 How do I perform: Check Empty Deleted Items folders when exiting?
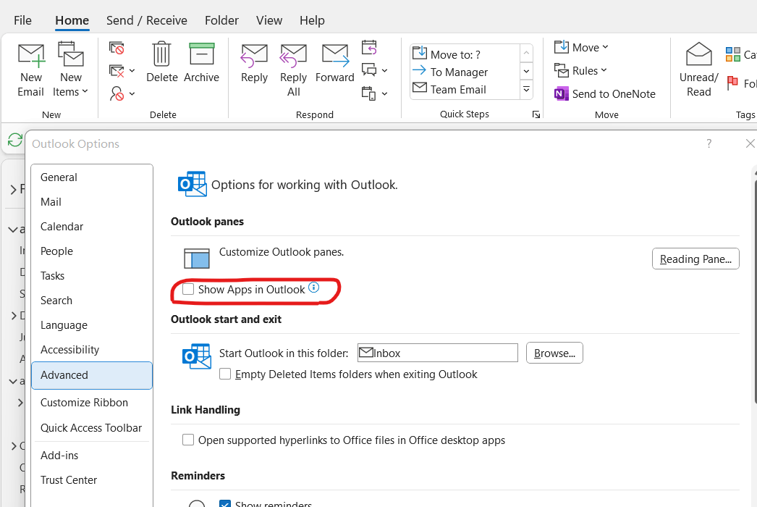pos(225,374)
